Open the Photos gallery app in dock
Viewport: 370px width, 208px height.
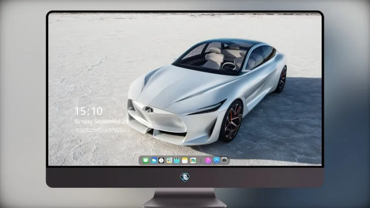tap(193, 160)
